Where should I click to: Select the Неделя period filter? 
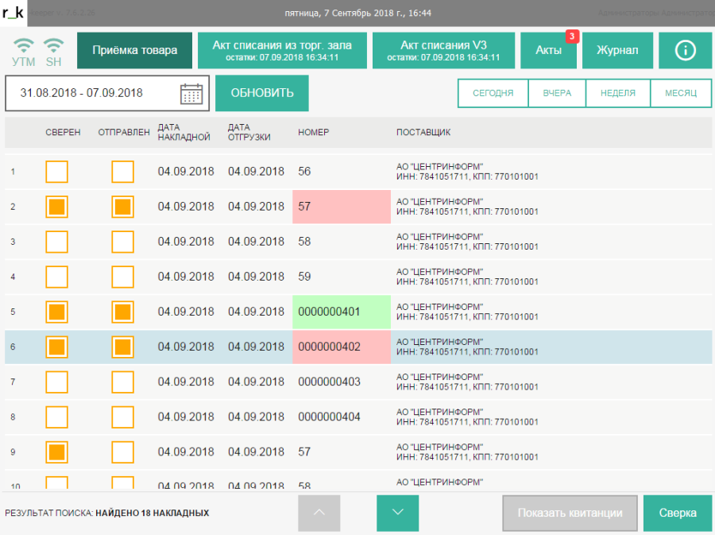coord(617,93)
